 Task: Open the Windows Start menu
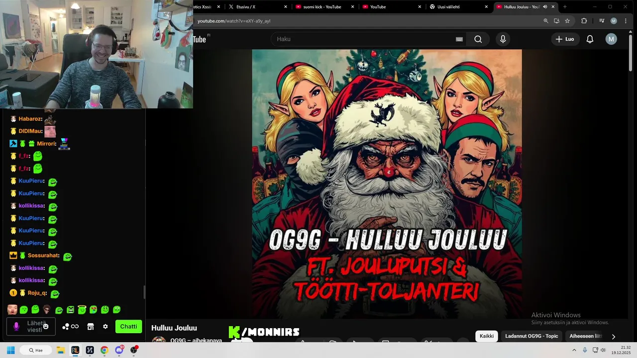pos(10,350)
